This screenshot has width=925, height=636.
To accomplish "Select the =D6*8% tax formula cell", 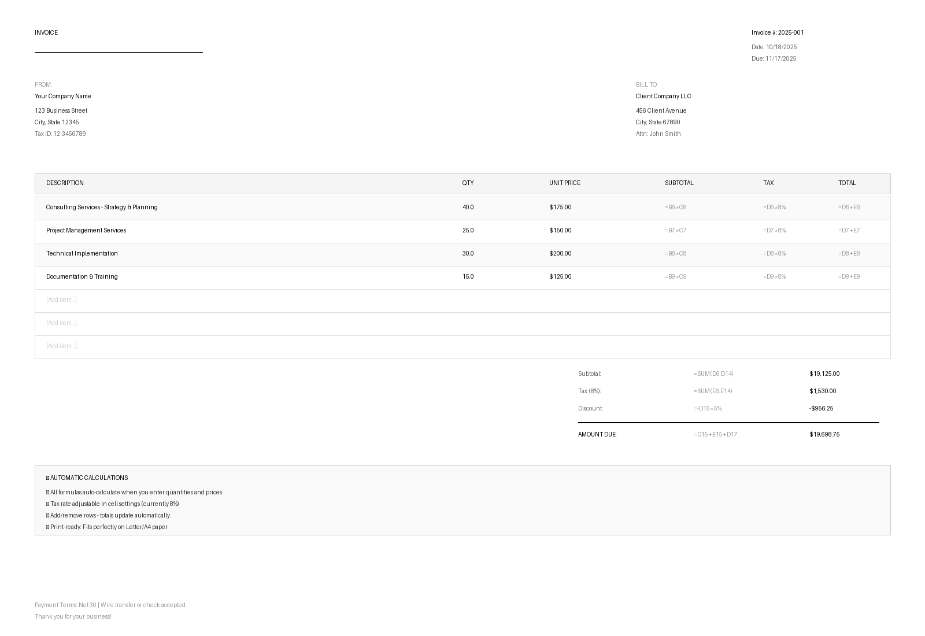I will [x=774, y=208].
